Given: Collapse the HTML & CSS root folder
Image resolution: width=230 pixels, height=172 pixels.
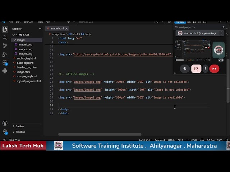Looking at the screenshot, I should tap(21, 35).
